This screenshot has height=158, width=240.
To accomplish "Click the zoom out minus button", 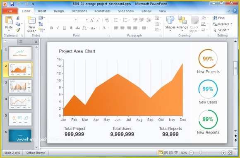I will coord(191,153).
